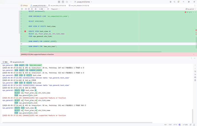Click the editor line SHOW VARIABLES LIKE 'ob_compatibility_mode'

point(49,16)
